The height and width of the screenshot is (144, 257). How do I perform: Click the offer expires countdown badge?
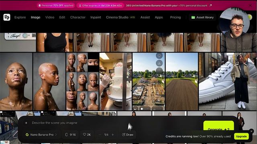(100, 5)
